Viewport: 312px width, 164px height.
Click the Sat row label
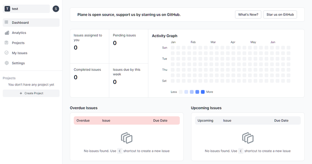[x=164, y=81]
